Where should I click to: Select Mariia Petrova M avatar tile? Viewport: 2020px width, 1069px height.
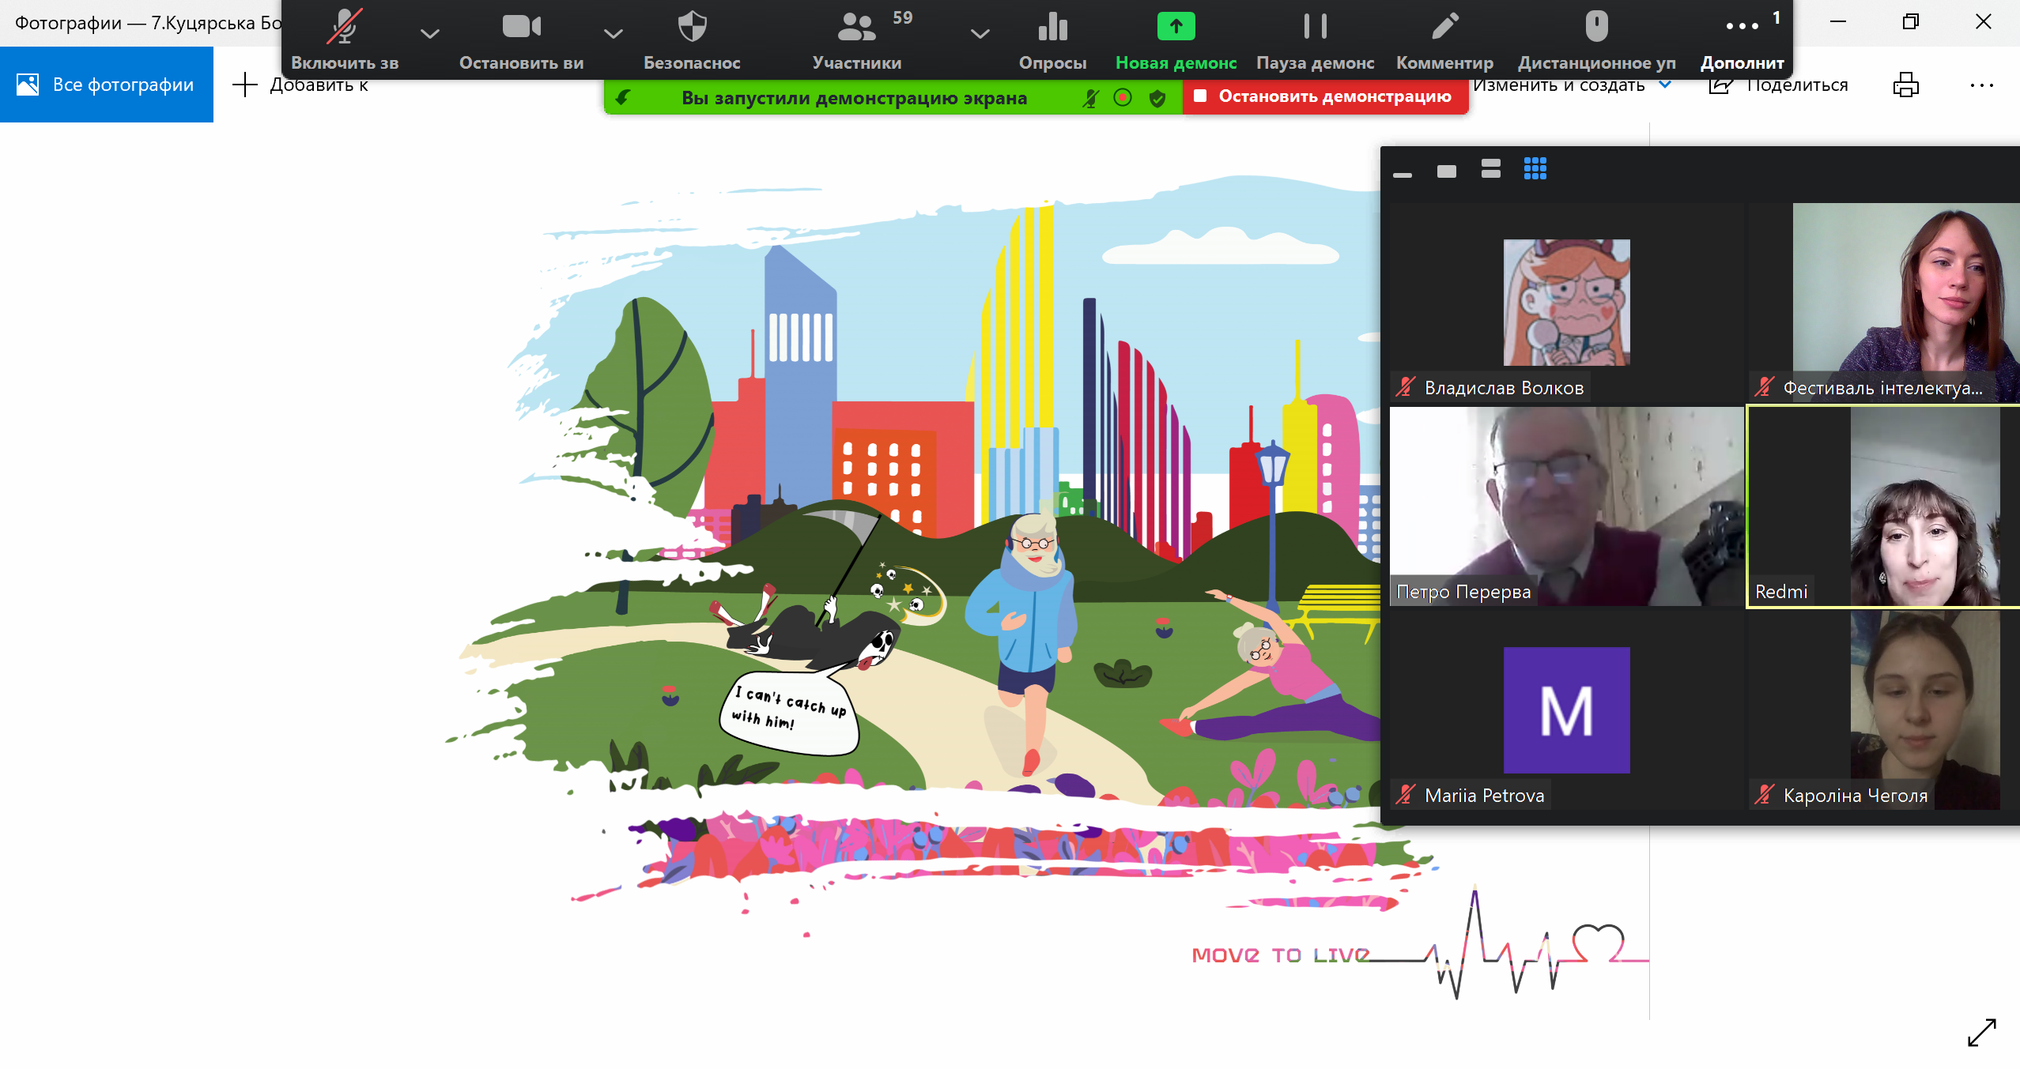pyautogui.click(x=1566, y=710)
